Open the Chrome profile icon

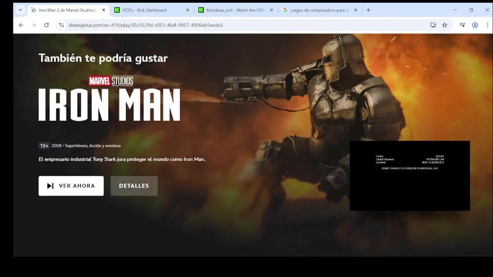[475, 25]
